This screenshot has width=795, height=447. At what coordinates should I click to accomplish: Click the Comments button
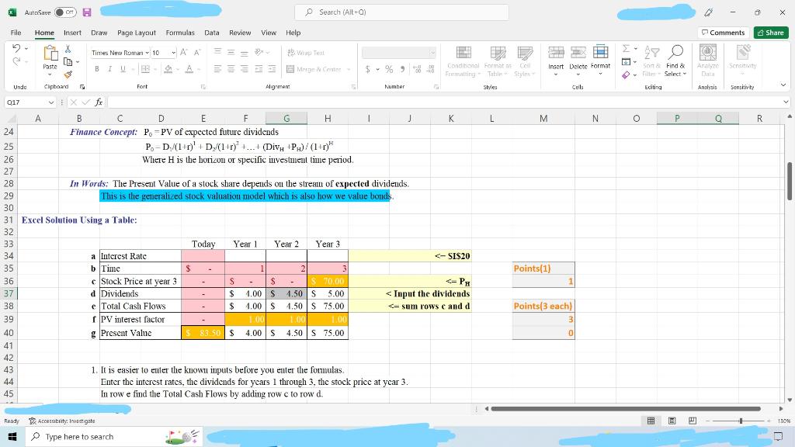click(x=724, y=33)
